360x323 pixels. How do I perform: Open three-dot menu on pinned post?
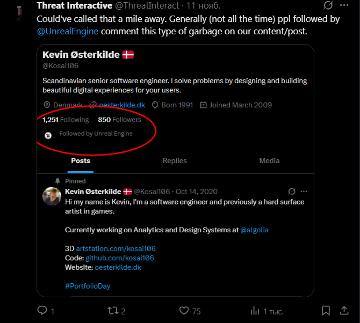click(x=304, y=191)
